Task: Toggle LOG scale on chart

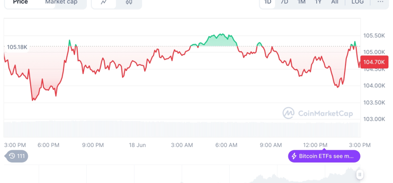Action: [357, 2]
